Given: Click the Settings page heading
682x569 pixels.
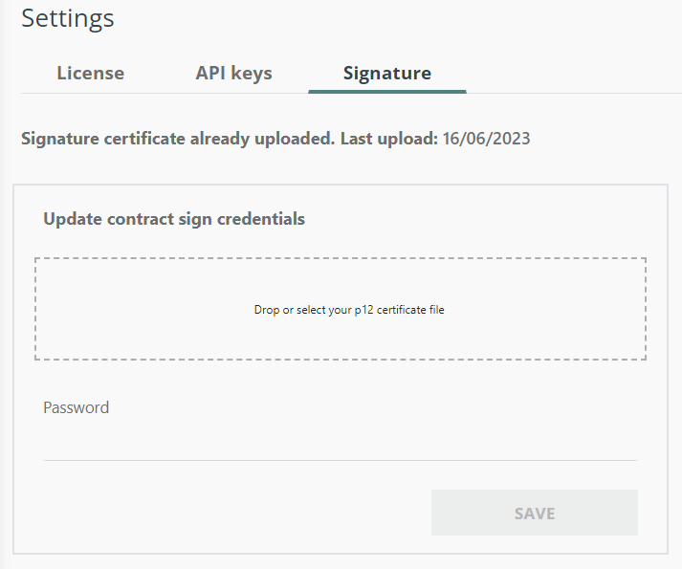Looking at the screenshot, I should (x=68, y=18).
